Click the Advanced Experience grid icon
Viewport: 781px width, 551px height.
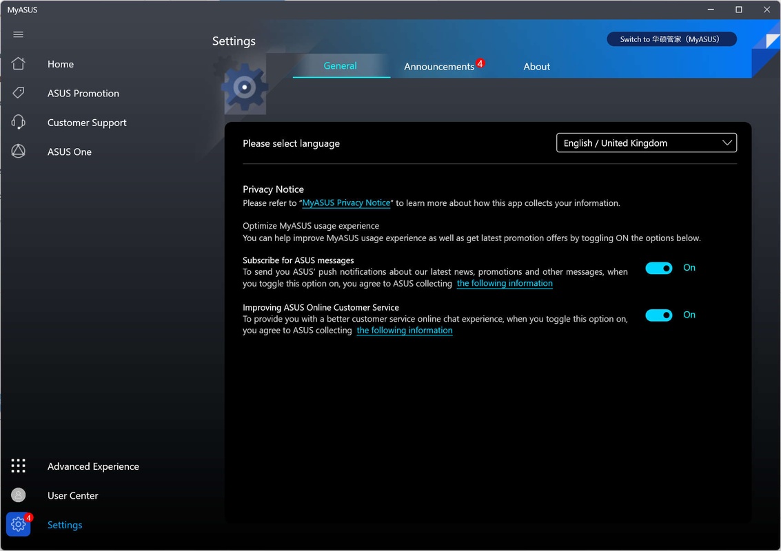pos(19,466)
